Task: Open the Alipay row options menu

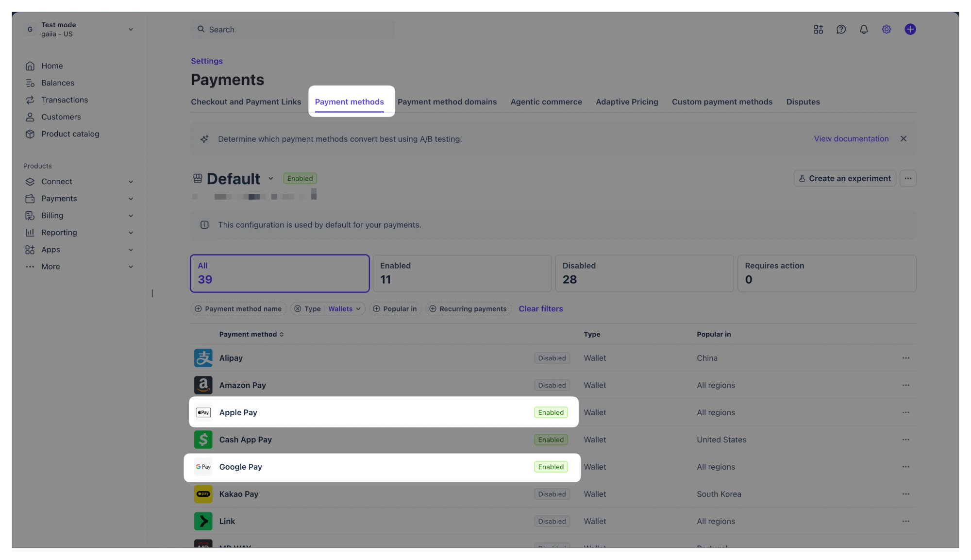Action: [906, 358]
